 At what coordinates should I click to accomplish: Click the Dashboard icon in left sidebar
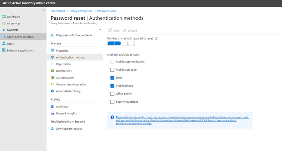click(4, 17)
